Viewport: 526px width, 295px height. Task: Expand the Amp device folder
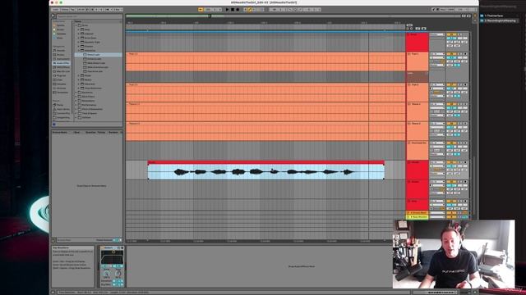pyautogui.click(x=79, y=29)
